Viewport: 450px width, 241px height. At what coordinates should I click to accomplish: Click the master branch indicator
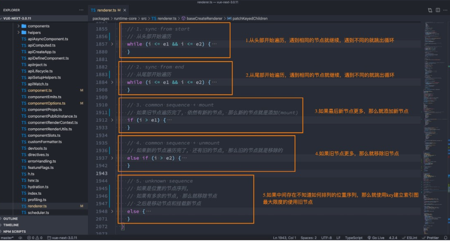click(7, 238)
